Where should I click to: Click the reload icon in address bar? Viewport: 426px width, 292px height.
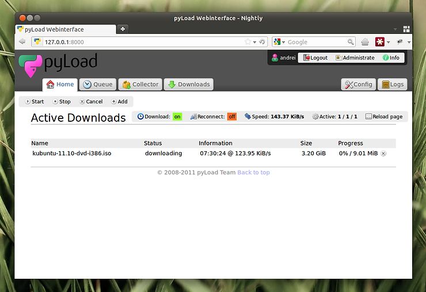point(262,42)
